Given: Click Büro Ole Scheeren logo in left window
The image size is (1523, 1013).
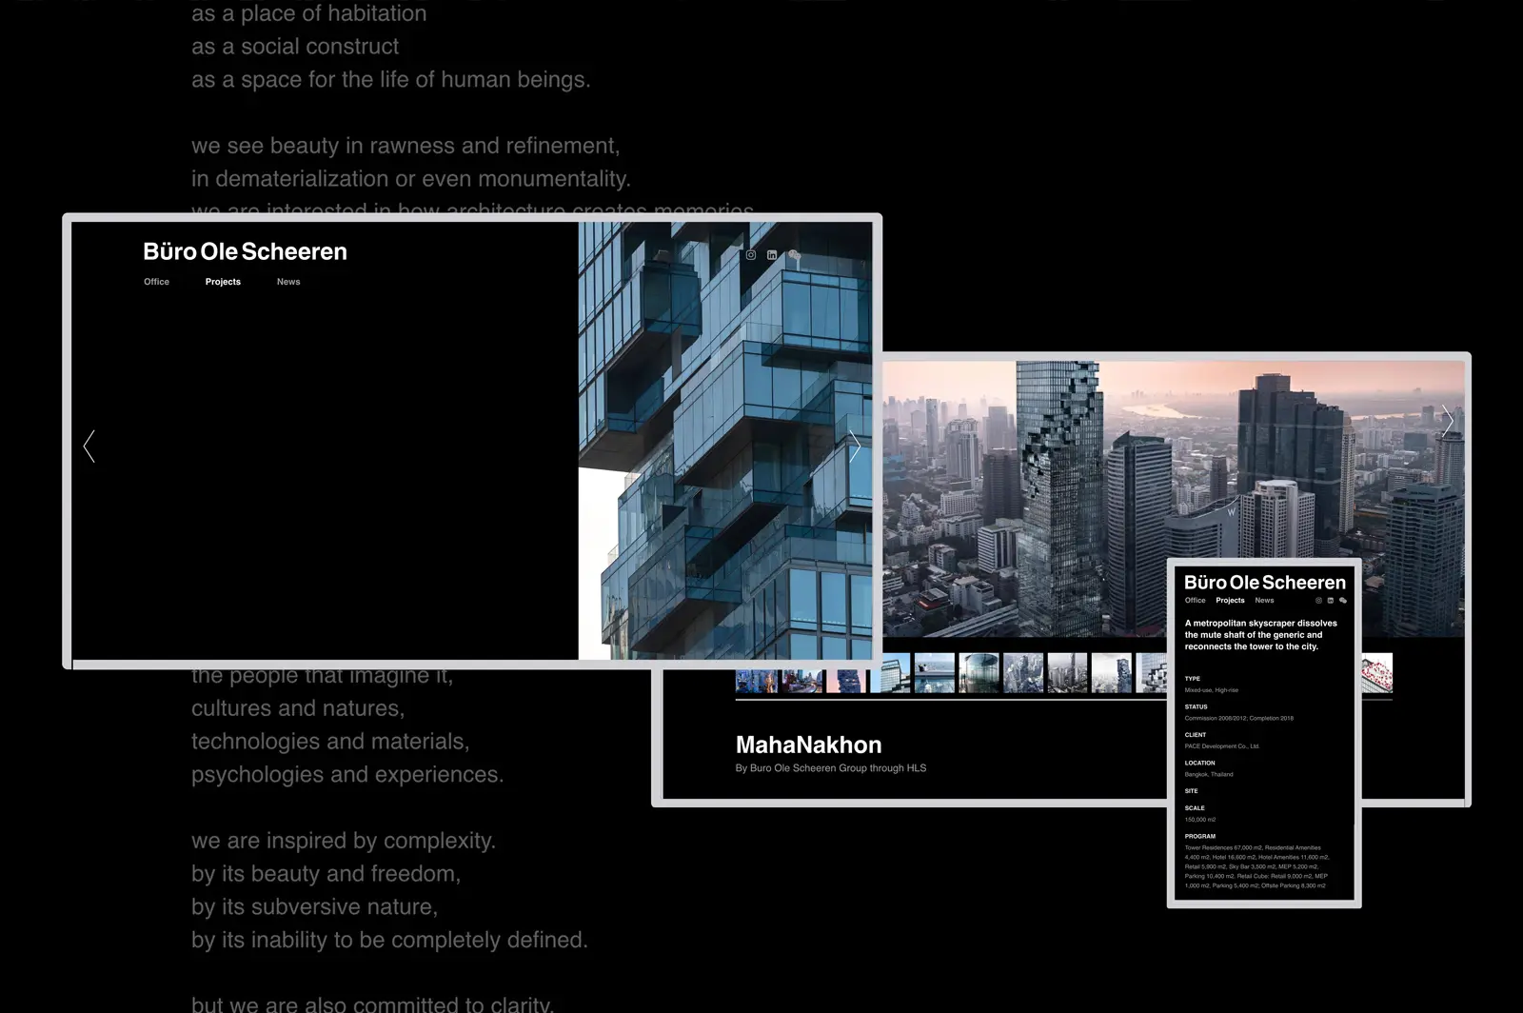Looking at the screenshot, I should pyautogui.click(x=245, y=251).
